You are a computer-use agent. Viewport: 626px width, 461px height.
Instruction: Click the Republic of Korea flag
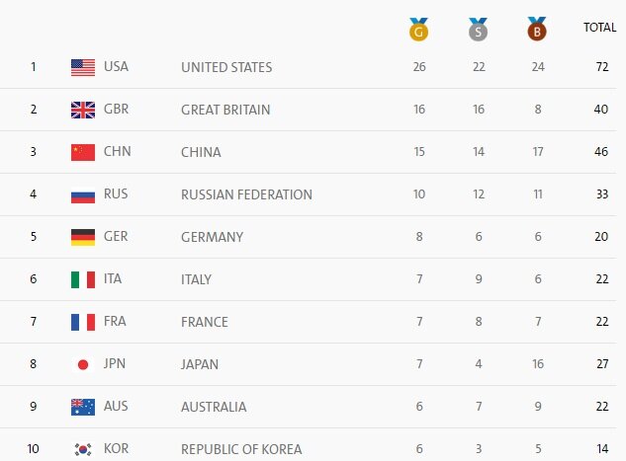tap(83, 449)
